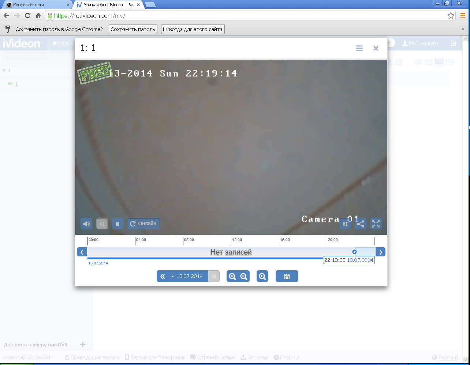Select camera 1 with green camera icon

[13, 84]
